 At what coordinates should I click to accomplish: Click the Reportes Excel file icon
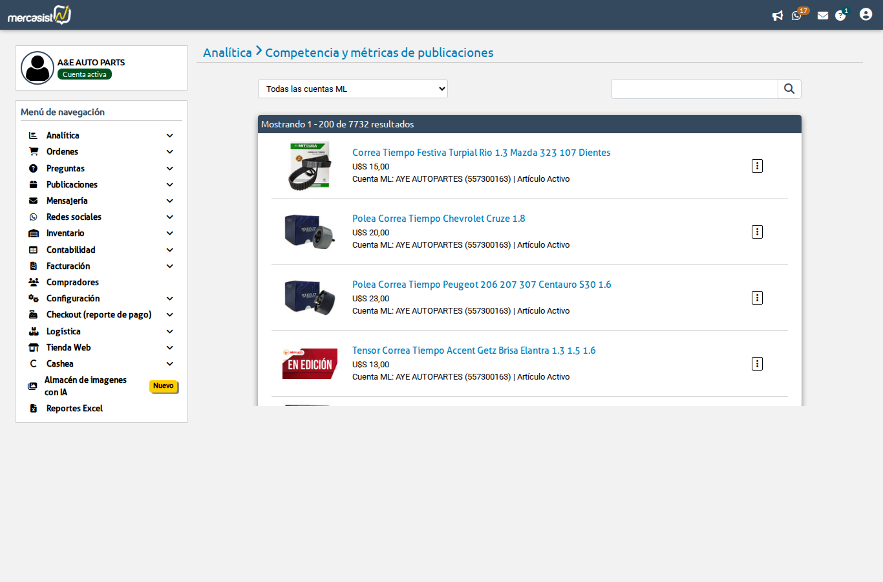click(x=33, y=408)
